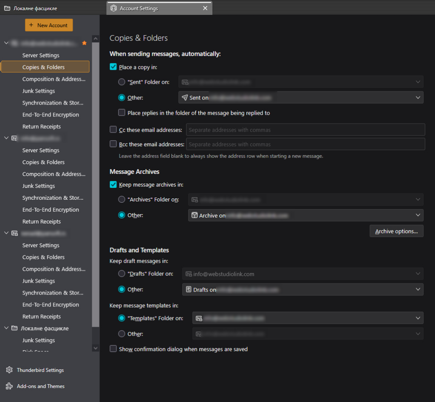
Task: Click the folder icon in Локалне фасцикле tab
Action: 7,8
